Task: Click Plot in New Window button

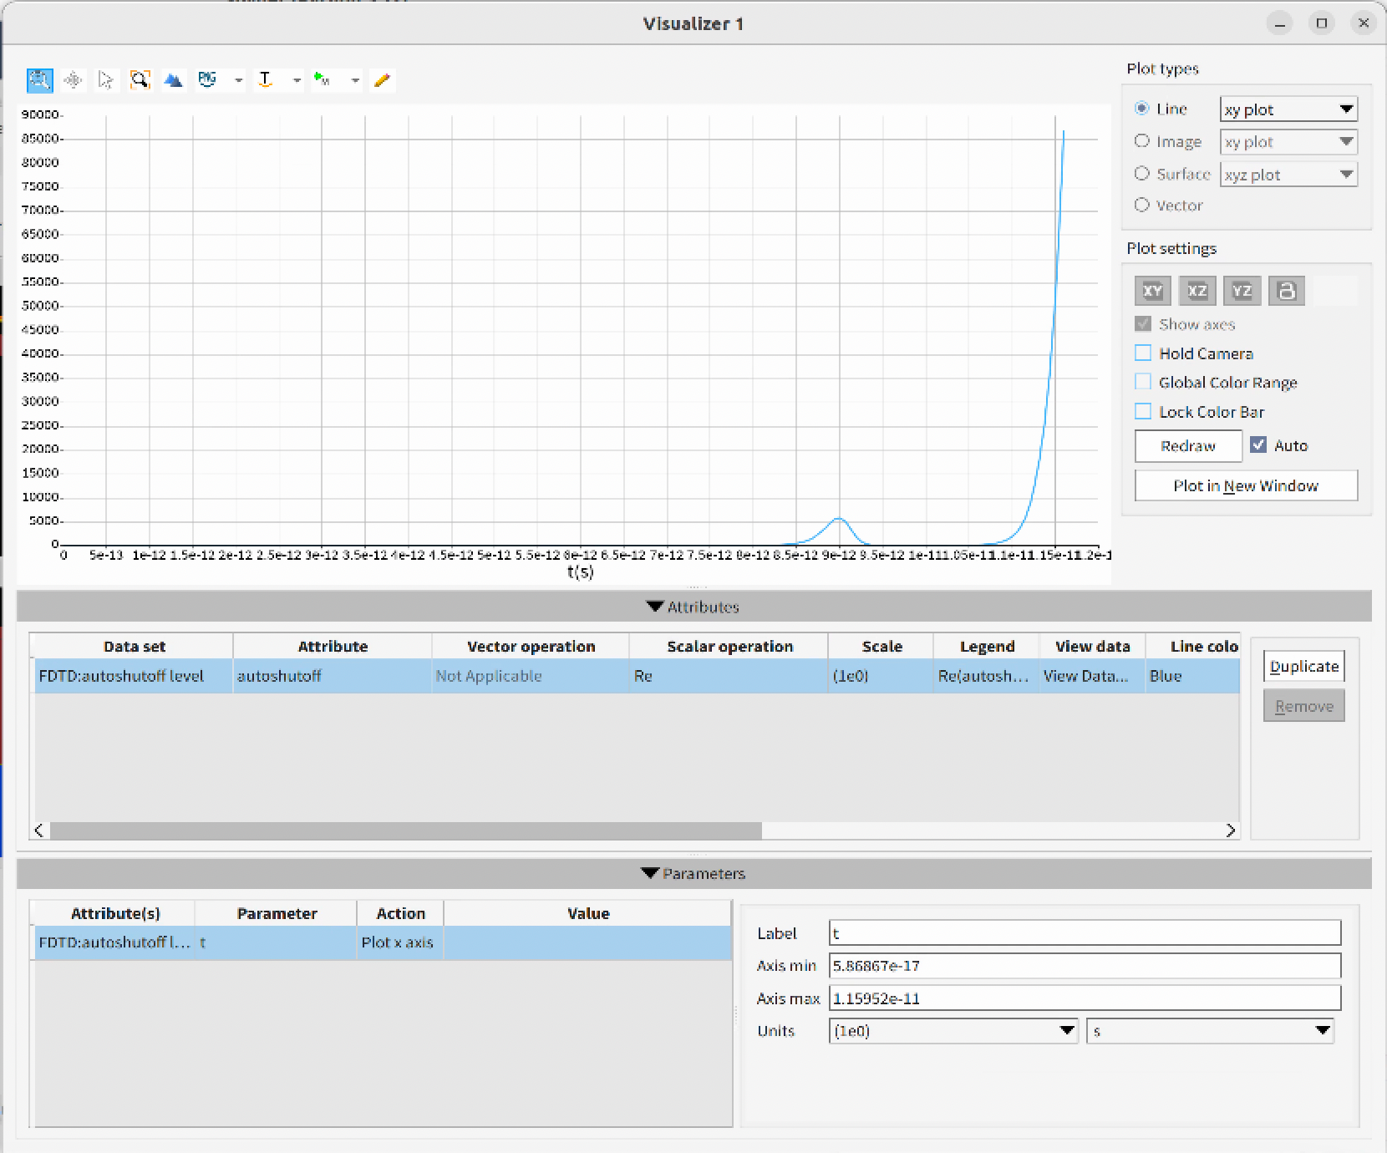Action: tap(1245, 485)
